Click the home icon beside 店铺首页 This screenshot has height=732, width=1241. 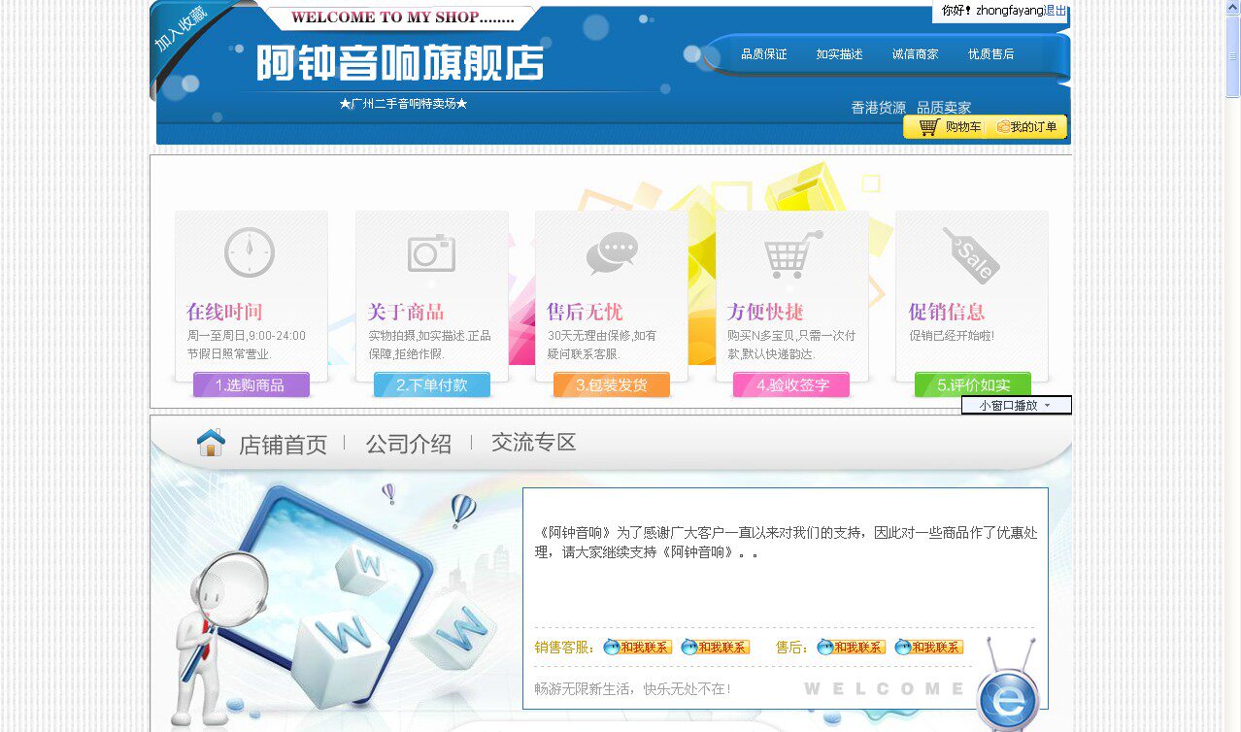point(211,443)
